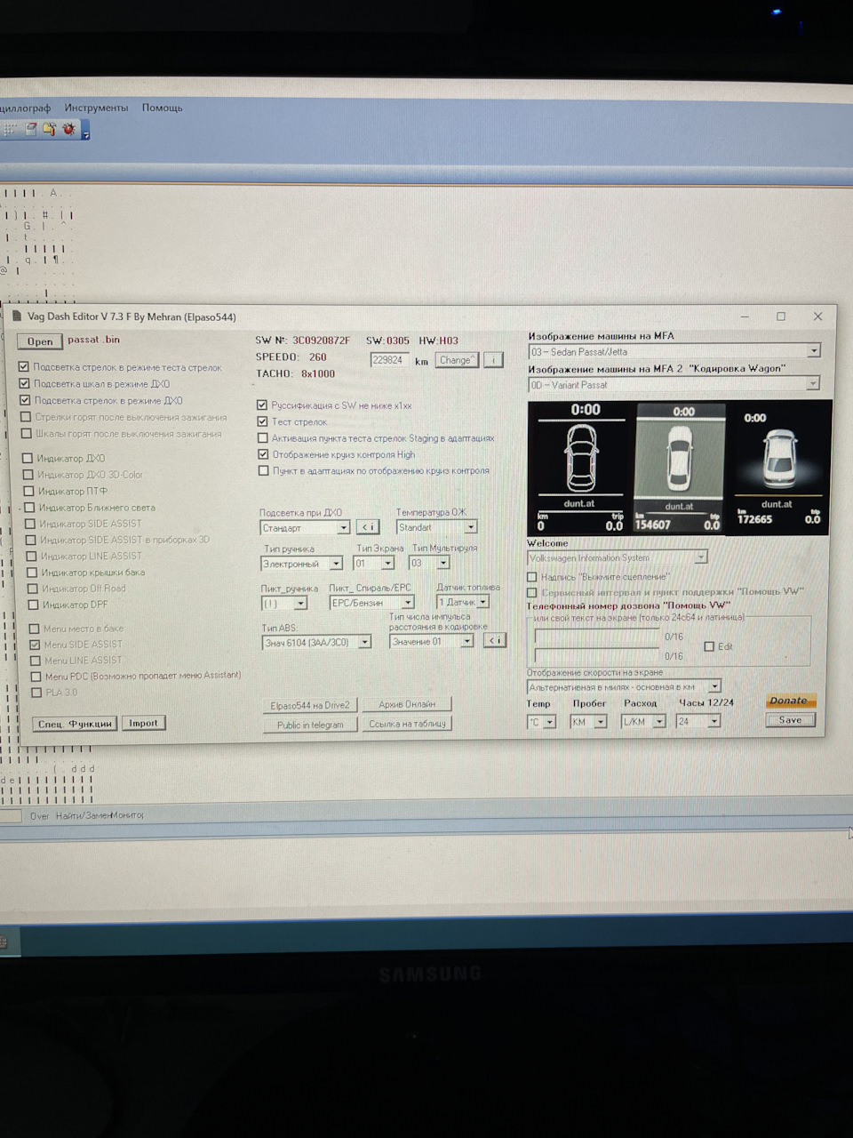Click the Import button
Screen dimensions: 853x1138
pyautogui.click(x=143, y=723)
